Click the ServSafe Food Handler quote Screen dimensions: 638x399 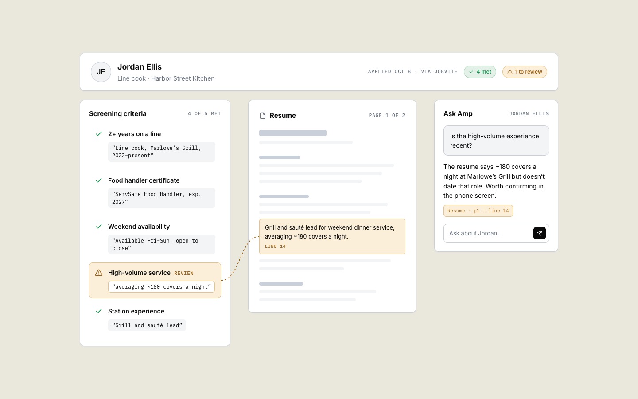pos(162,198)
